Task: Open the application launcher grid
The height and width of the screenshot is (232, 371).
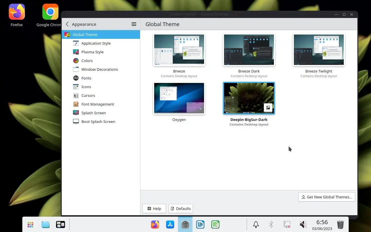Action: pos(30,224)
